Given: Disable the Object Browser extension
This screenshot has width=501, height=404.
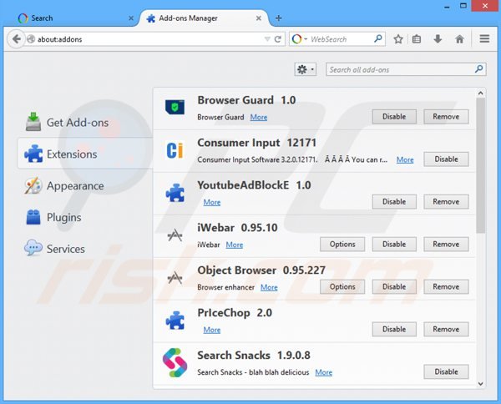Looking at the screenshot, I should click(x=394, y=286).
